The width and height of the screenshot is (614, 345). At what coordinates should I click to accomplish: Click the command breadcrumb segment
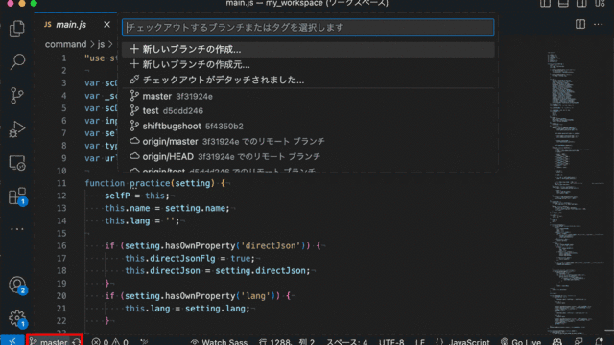[65, 44]
